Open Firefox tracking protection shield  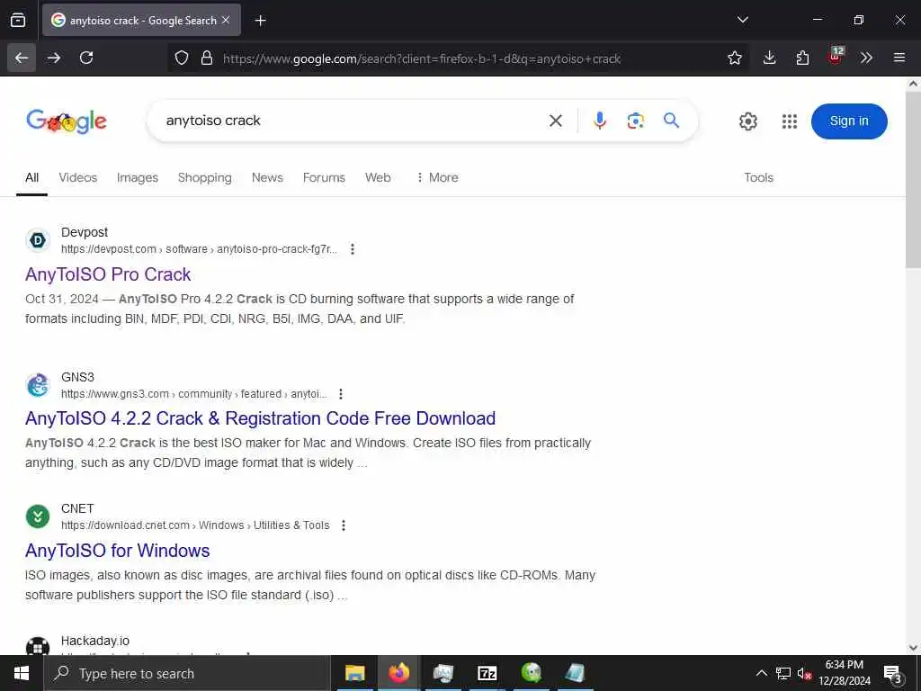click(182, 58)
